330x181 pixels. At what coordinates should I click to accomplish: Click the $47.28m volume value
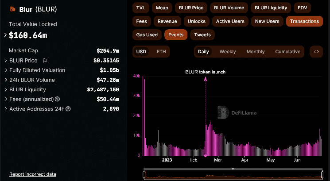pos(108,80)
